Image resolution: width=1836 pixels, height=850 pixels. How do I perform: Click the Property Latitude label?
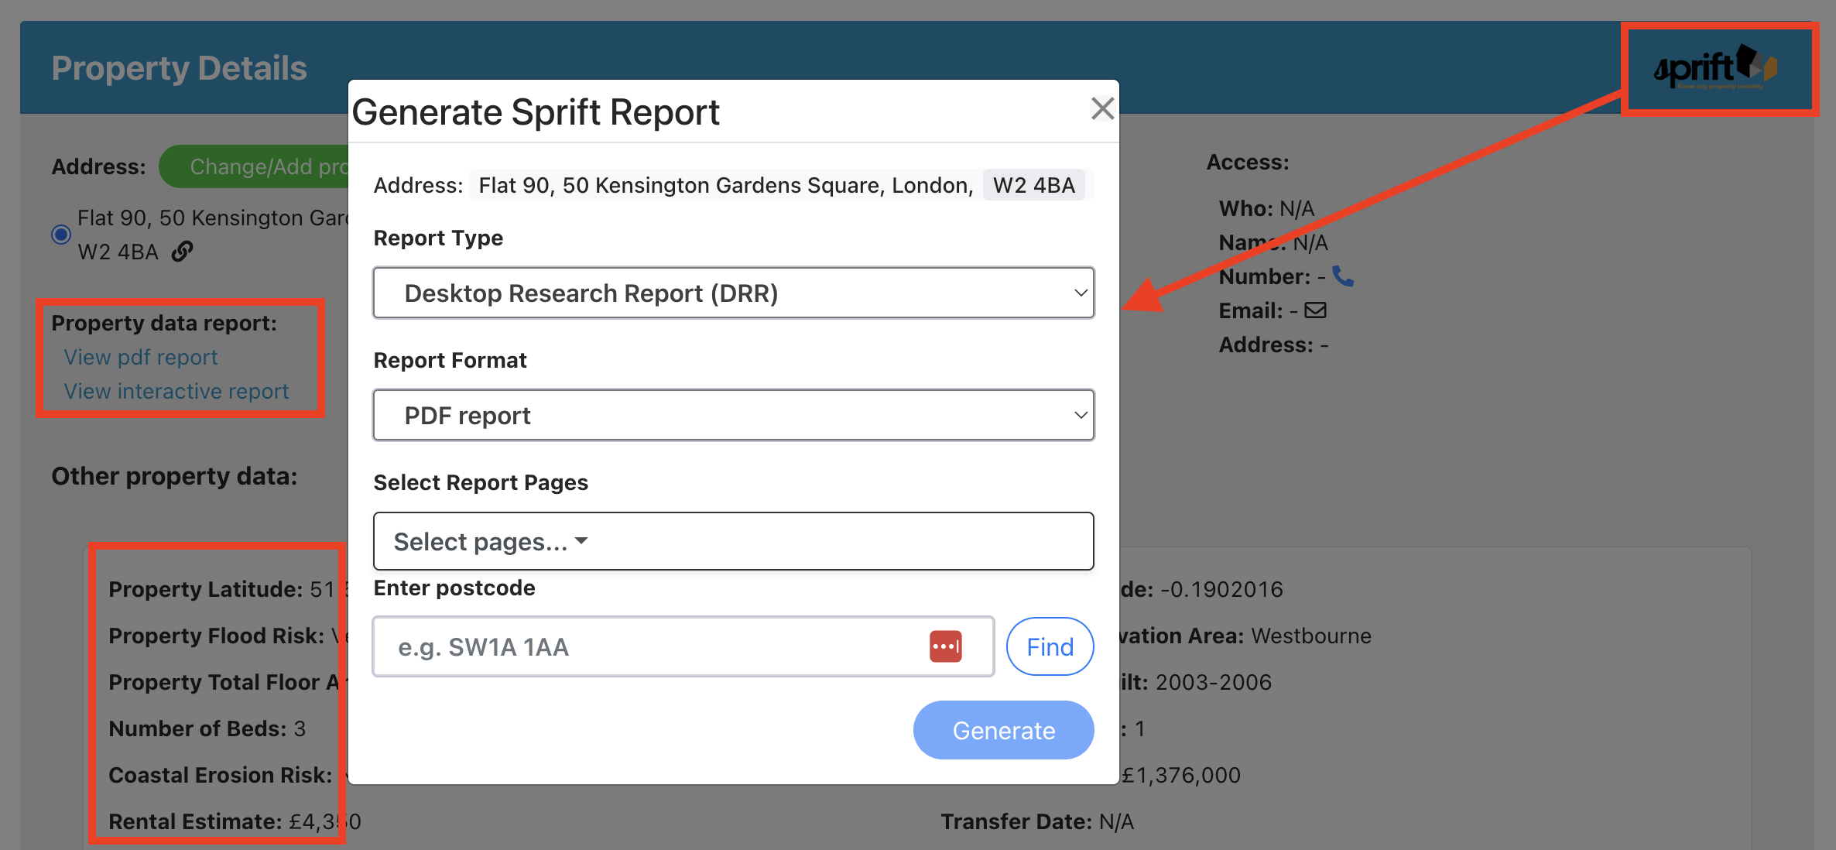(x=206, y=589)
